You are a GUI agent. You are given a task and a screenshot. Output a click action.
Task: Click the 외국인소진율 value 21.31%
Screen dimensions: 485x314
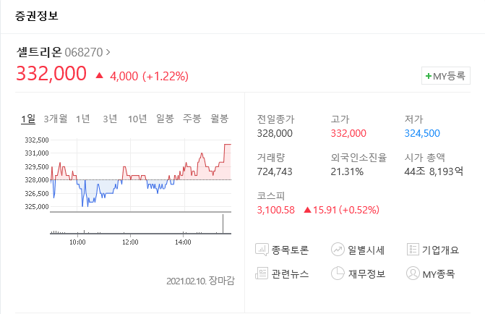point(347,171)
